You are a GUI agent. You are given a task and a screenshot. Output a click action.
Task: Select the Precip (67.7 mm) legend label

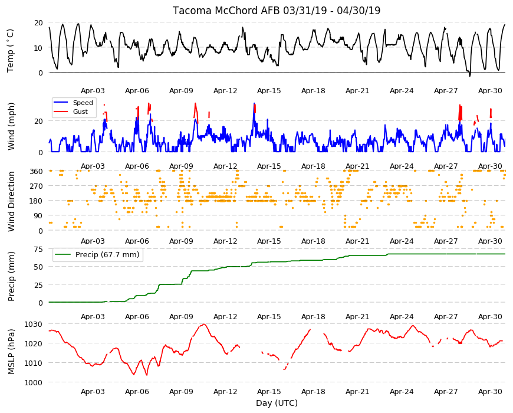coord(107,255)
